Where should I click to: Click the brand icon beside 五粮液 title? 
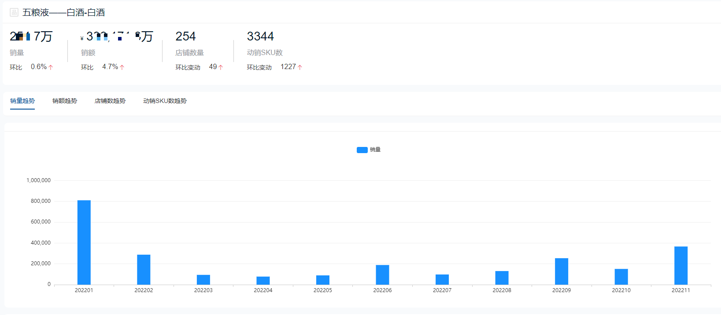tap(14, 12)
